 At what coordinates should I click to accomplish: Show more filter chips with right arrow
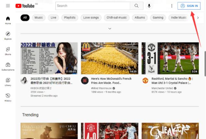(198, 18)
